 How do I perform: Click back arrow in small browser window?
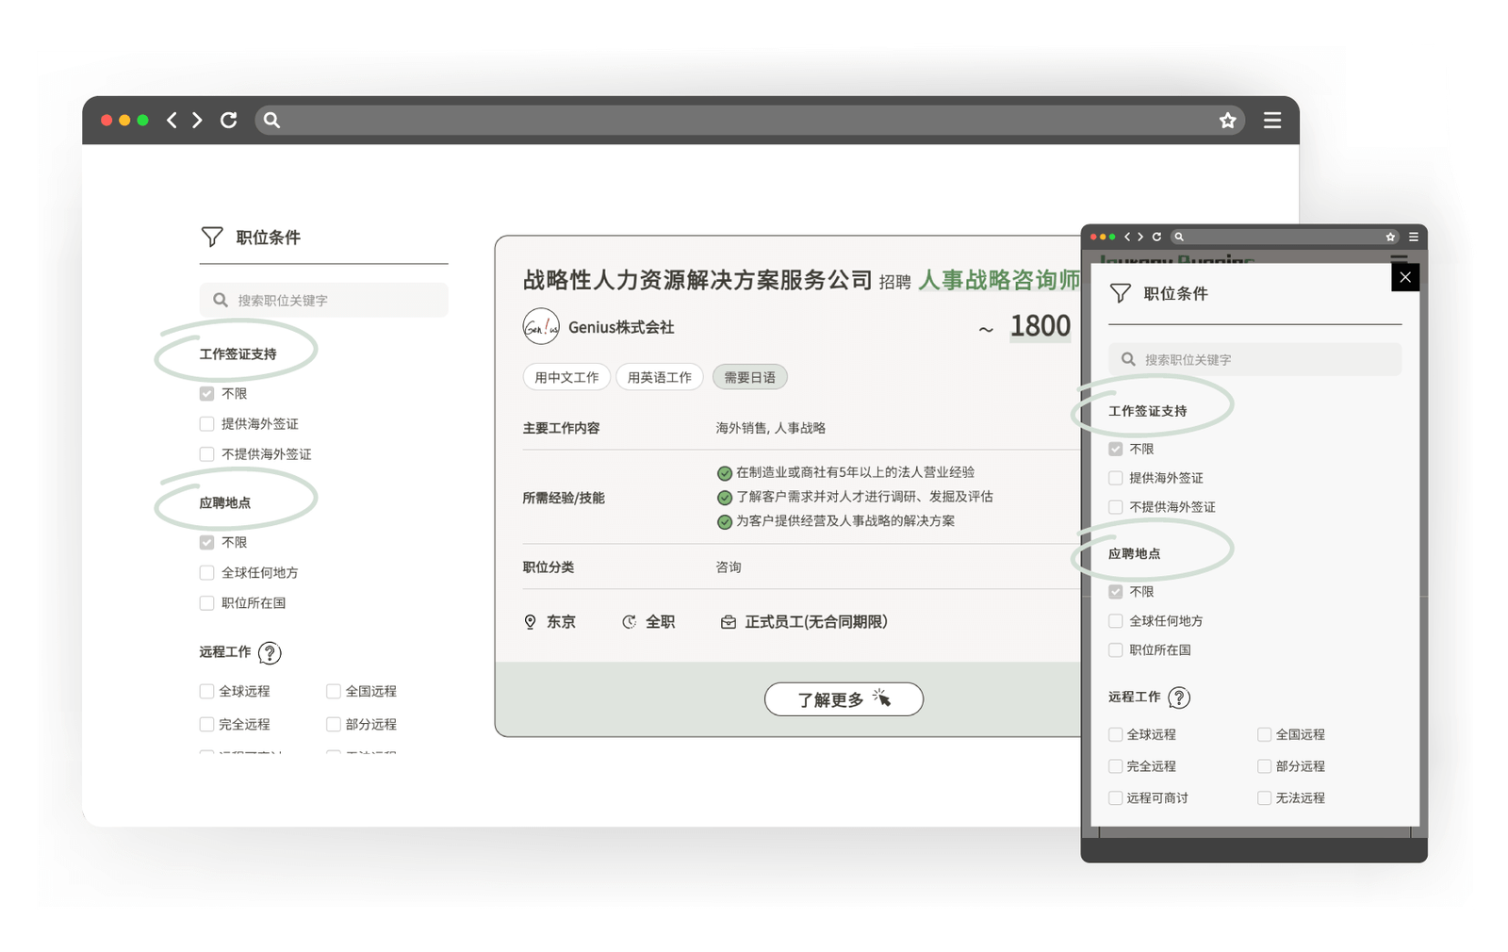tap(1127, 237)
